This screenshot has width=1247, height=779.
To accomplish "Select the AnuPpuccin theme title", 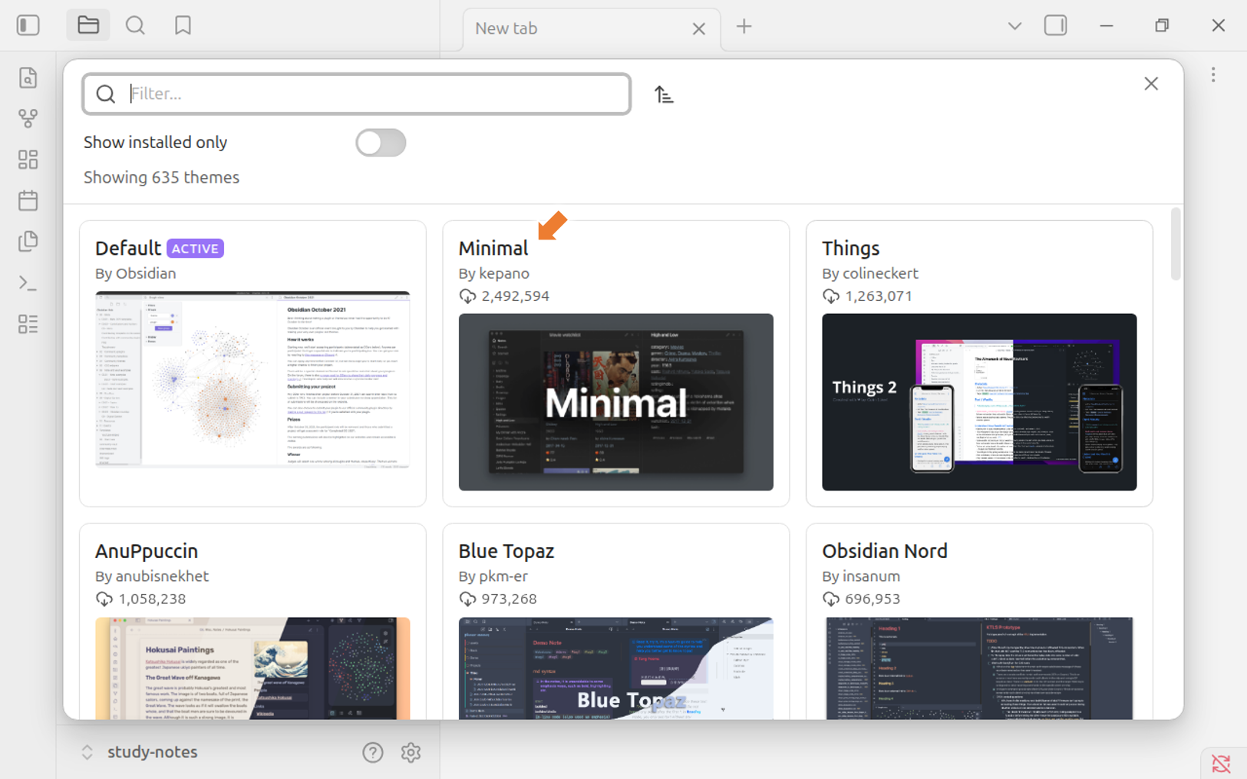I will (x=147, y=551).
